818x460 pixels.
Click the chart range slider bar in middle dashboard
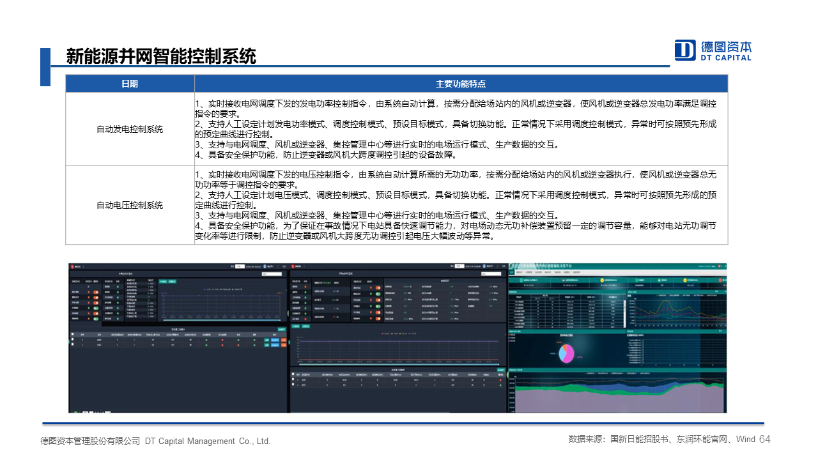click(x=397, y=363)
